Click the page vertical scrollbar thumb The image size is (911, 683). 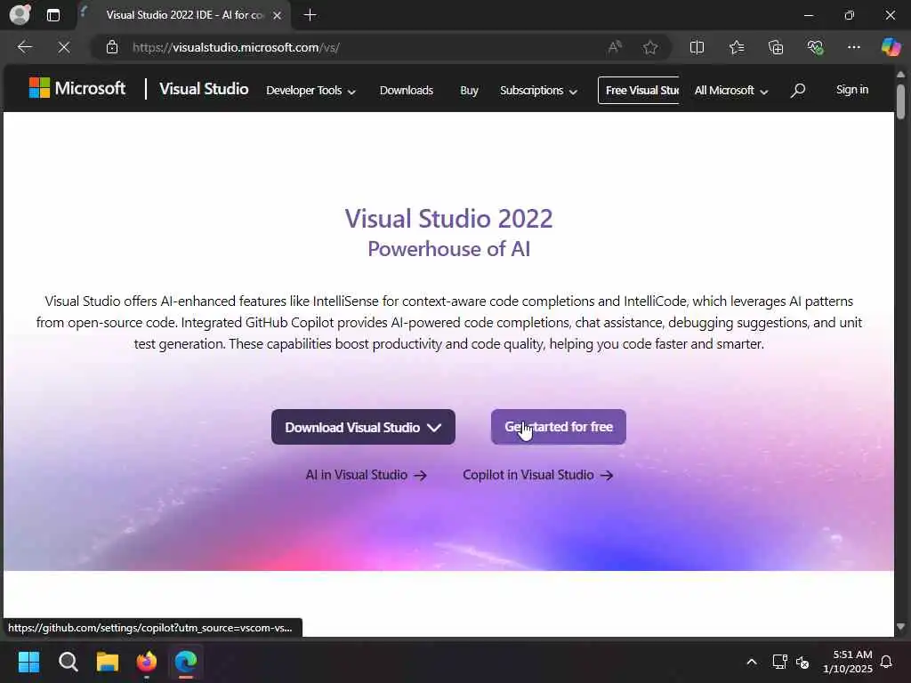900,101
